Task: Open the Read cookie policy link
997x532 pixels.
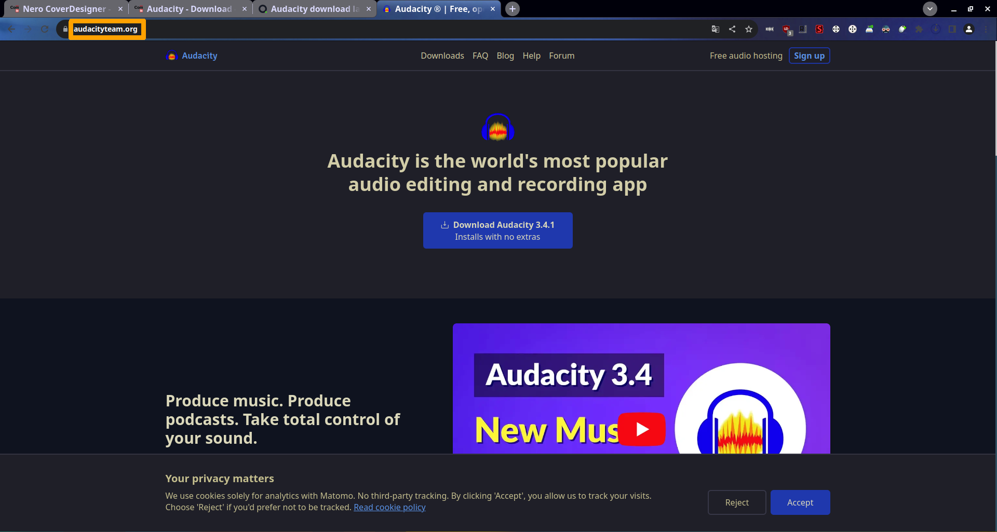Action: pos(389,507)
